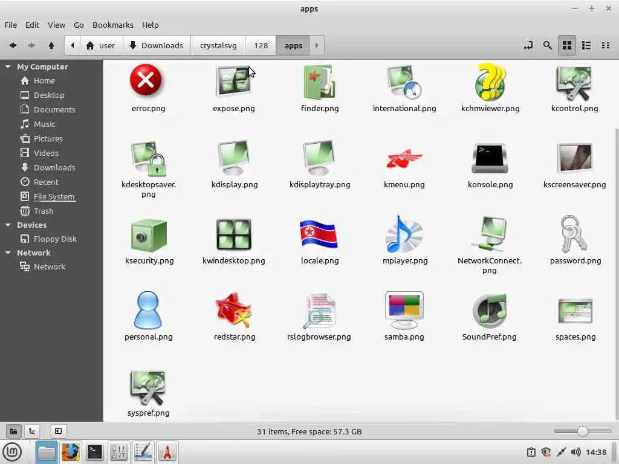
Task: Go to the Downloads path segment
Action: coord(157,45)
